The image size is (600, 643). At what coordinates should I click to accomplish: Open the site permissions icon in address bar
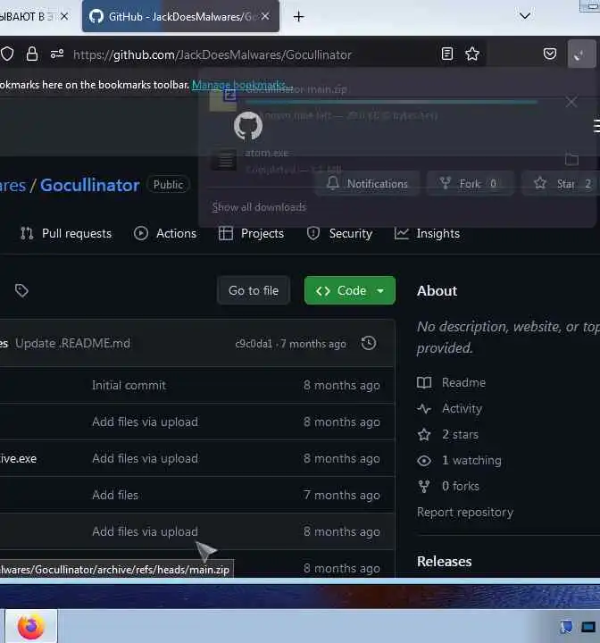click(57, 54)
